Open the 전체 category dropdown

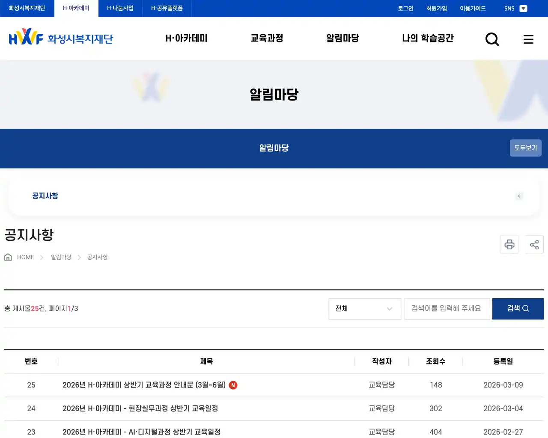[x=364, y=308]
